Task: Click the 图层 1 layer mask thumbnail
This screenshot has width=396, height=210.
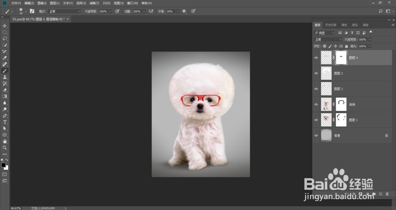Action: [x=341, y=120]
